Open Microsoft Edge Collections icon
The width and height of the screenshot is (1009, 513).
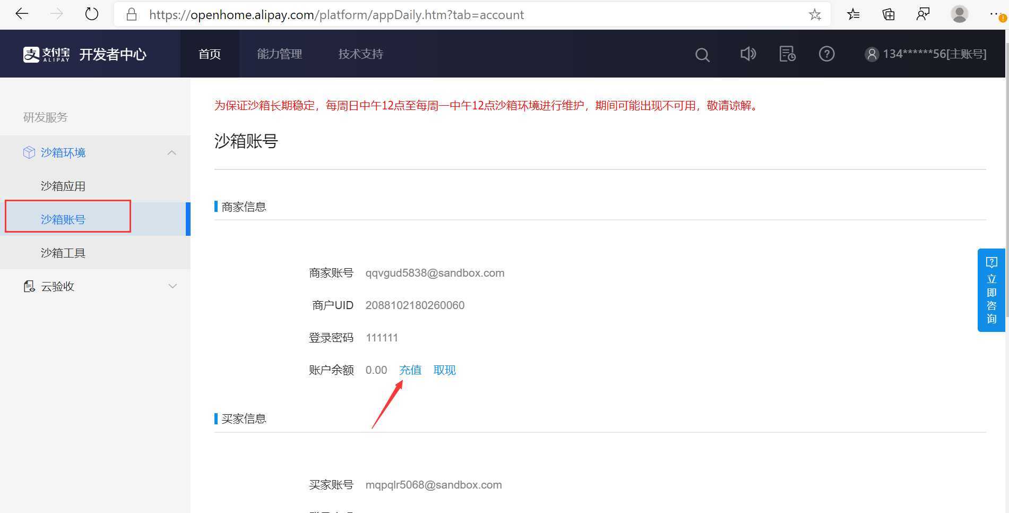tap(888, 14)
